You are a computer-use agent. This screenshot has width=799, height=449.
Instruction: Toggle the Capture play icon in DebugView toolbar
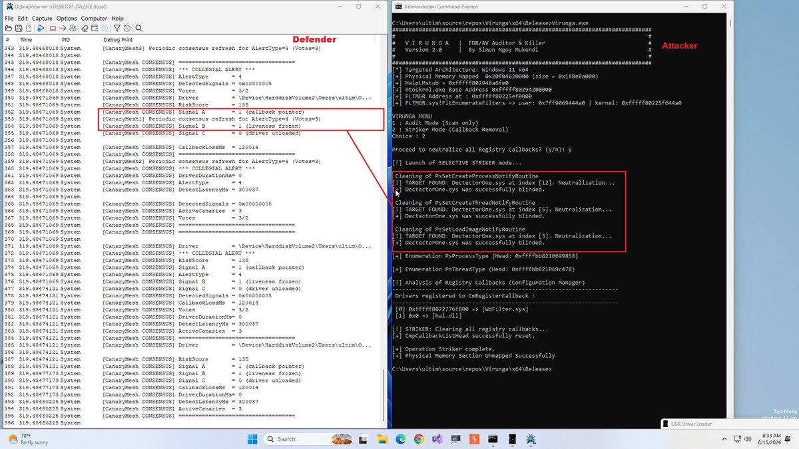coord(41,29)
